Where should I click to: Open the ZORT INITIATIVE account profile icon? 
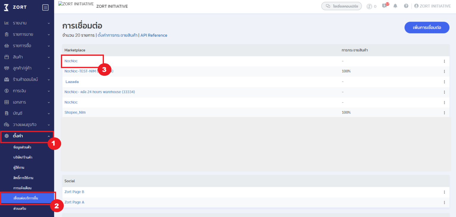[x=416, y=6]
